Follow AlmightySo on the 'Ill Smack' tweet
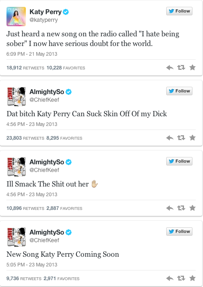 (179, 161)
